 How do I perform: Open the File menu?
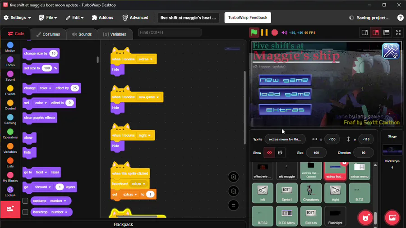pyautogui.click(x=48, y=18)
